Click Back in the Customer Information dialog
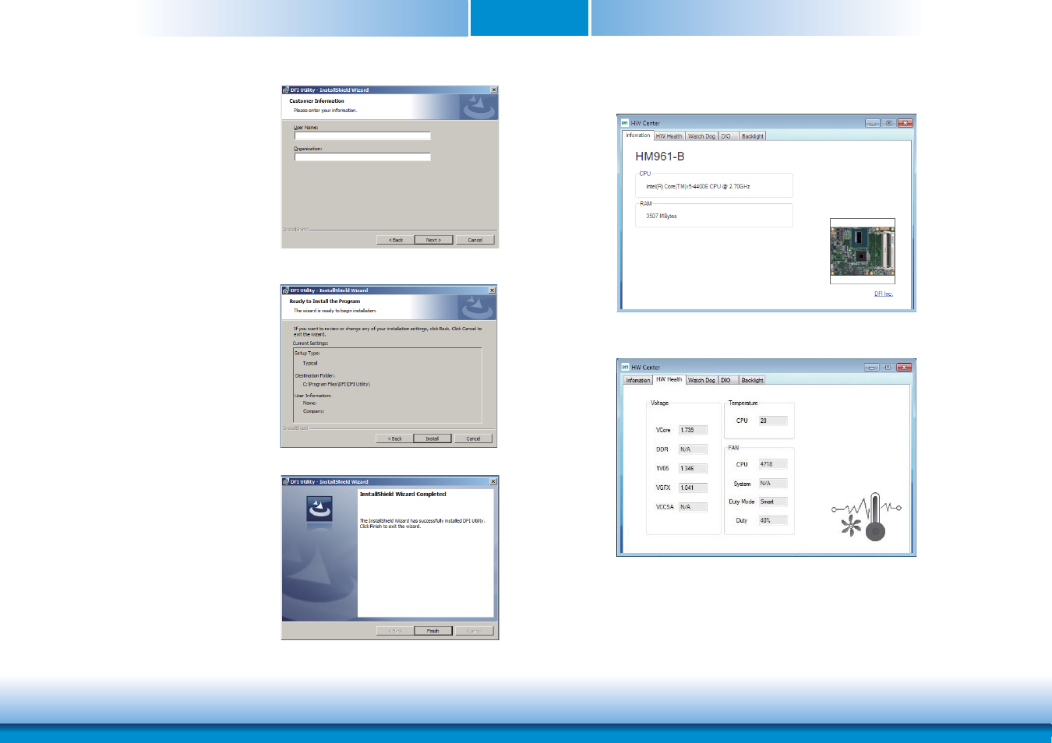The height and width of the screenshot is (743, 1052). pyautogui.click(x=396, y=240)
